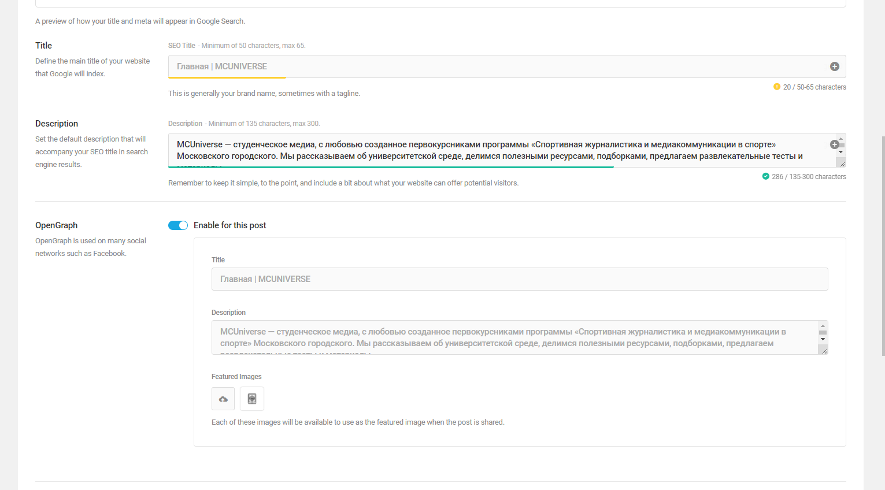Click resize handle of OpenGraph Description textarea
885x490 pixels.
[824, 350]
